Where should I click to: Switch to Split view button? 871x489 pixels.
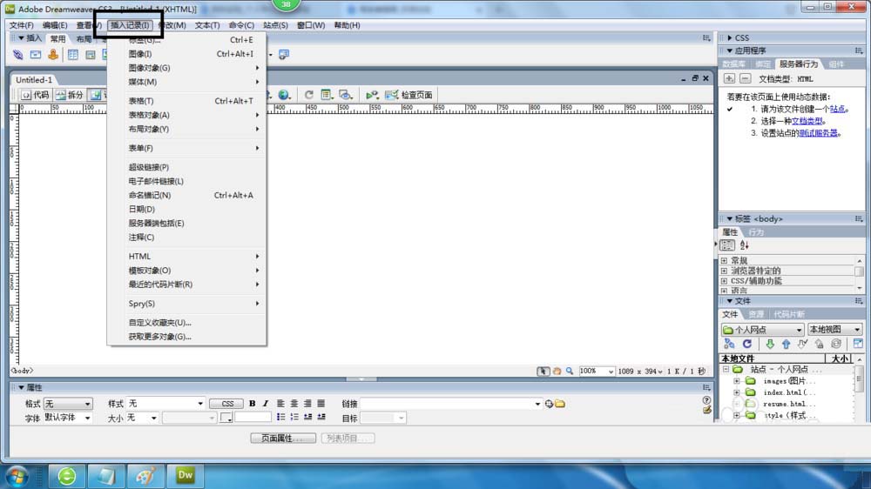[x=70, y=95]
